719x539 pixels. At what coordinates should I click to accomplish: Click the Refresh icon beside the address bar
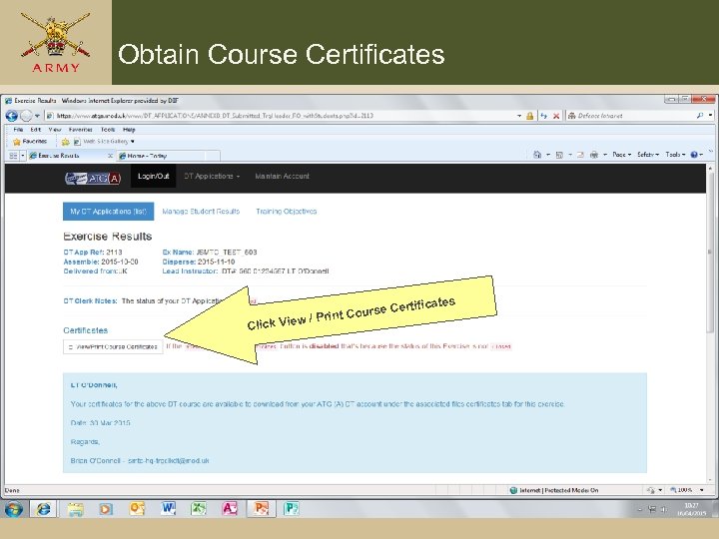click(543, 116)
